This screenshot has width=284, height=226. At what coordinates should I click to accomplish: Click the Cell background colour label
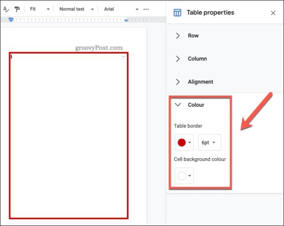(200, 159)
